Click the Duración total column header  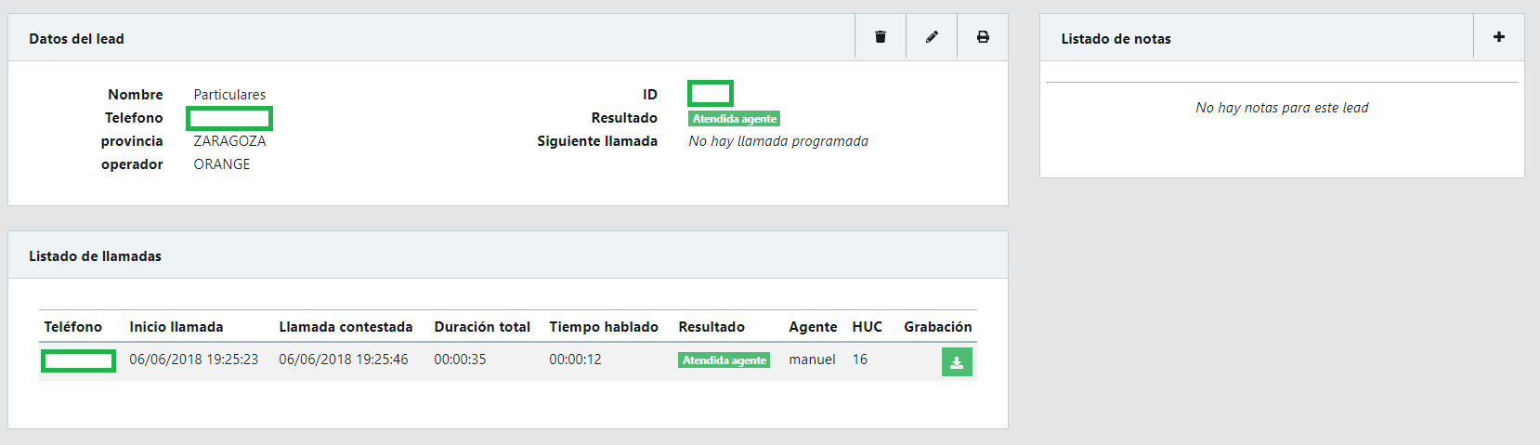pyautogui.click(x=482, y=327)
